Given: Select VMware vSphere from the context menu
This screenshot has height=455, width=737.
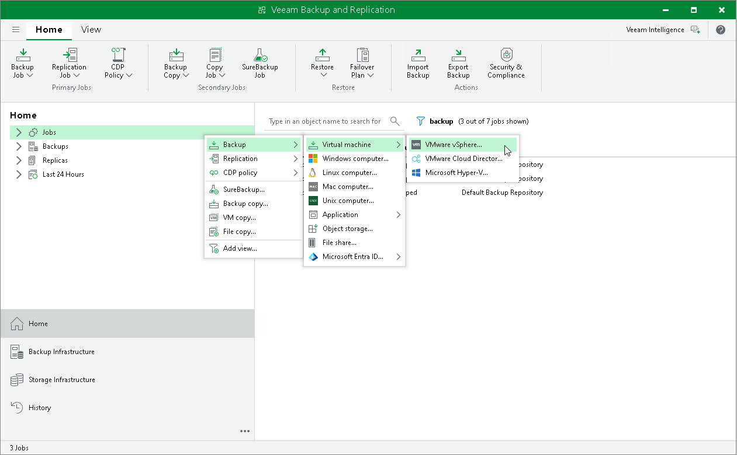Looking at the screenshot, I should [455, 144].
